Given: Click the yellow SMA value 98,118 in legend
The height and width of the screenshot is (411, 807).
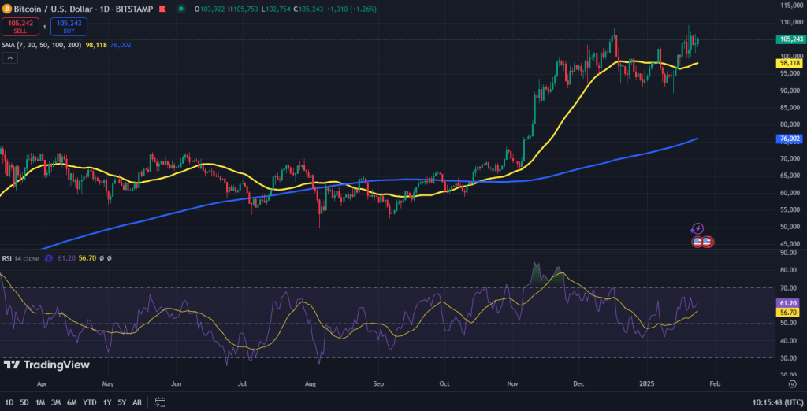Looking at the screenshot, I should (96, 45).
